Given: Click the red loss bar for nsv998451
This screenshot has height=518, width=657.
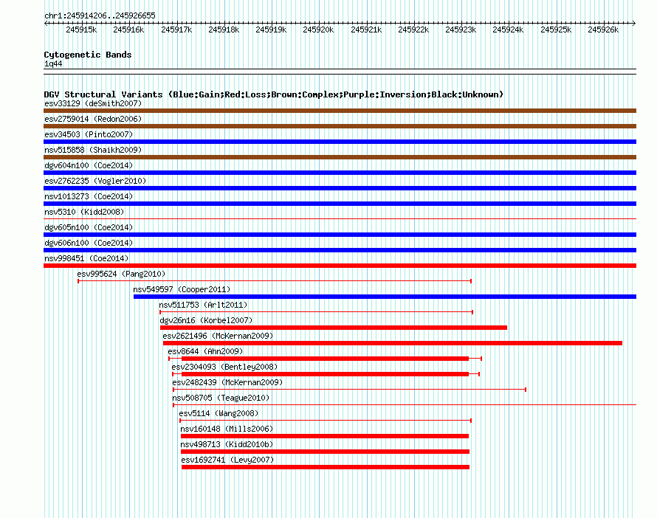Looking at the screenshot, I should click(x=340, y=266).
